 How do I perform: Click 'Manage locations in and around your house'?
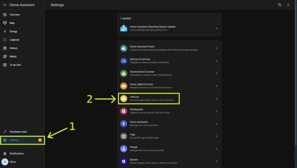tap(151, 87)
